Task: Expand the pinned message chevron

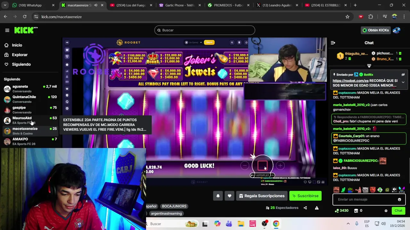Action: tap(403, 82)
